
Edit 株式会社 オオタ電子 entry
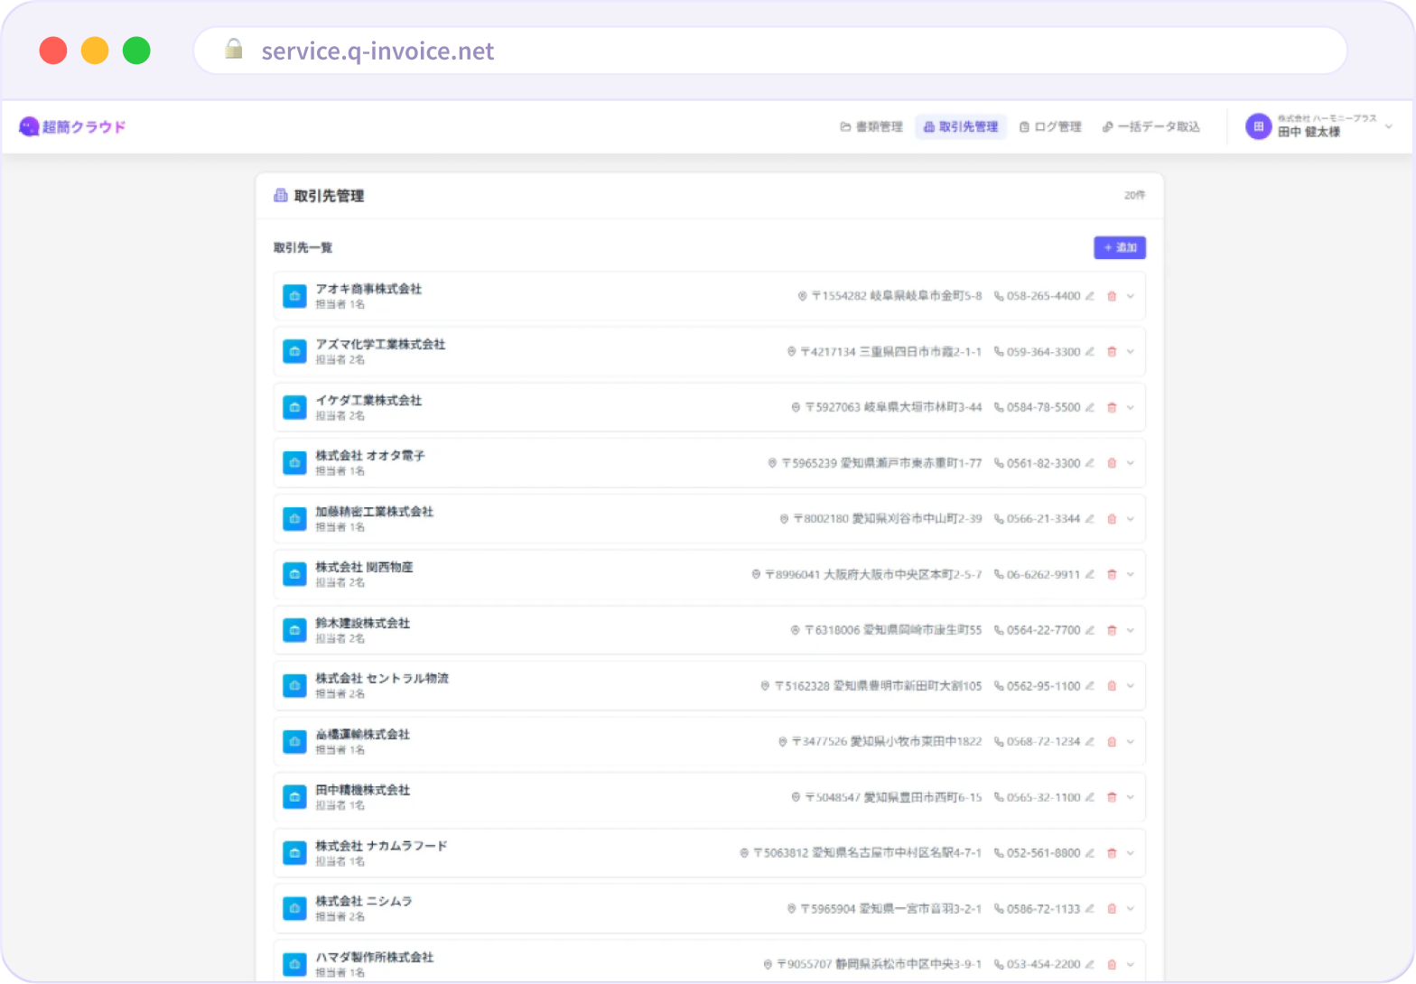click(x=1090, y=463)
